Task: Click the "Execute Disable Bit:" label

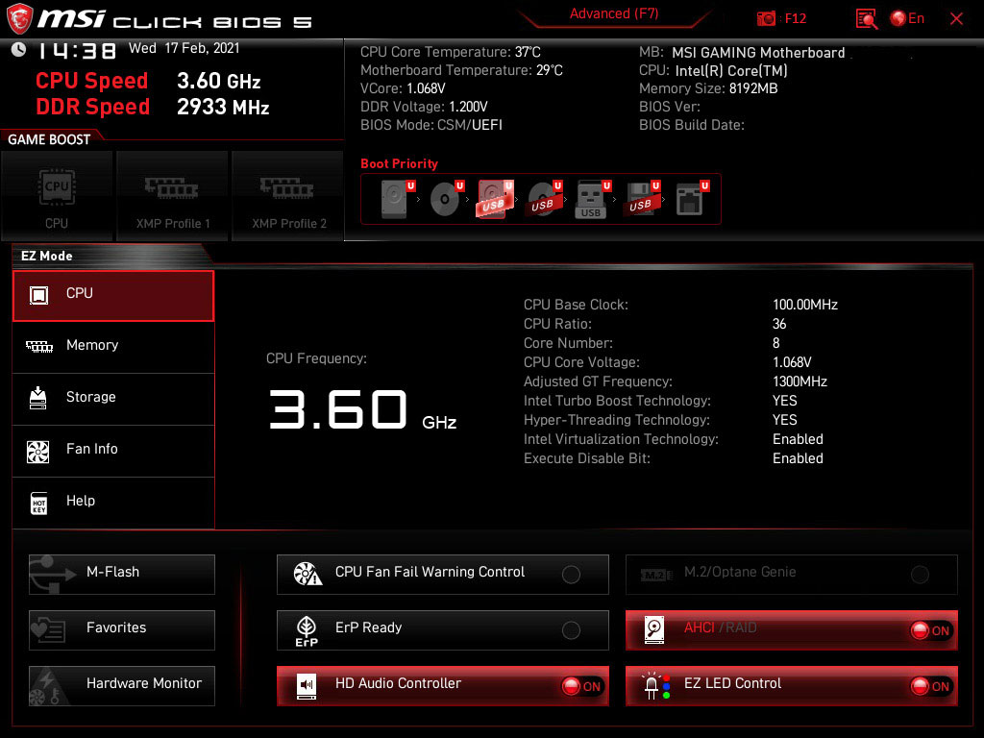Action: click(587, 458)
